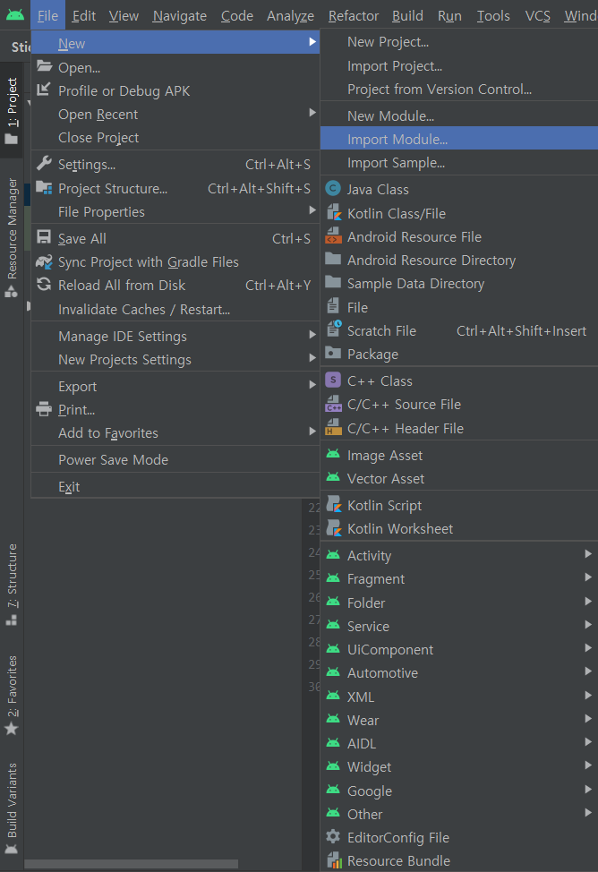The image size is (598, 872).
Task: Open the Z: Structure side tab
Action: (12, 585)
